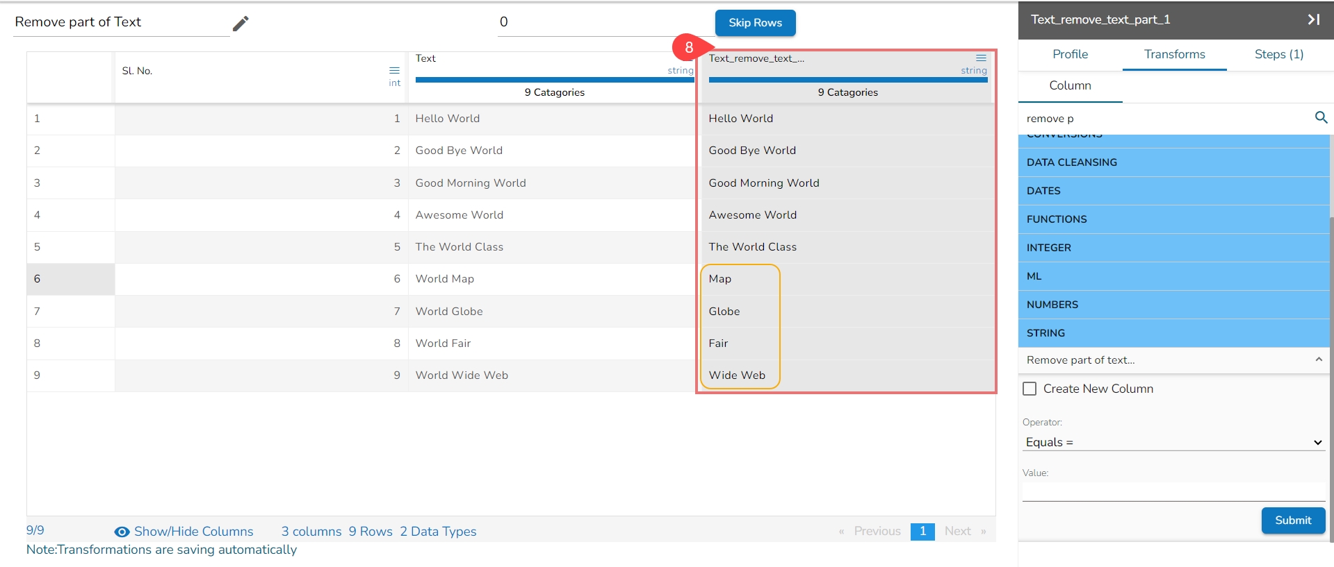Screen dimensions: 1334x567
Task: Enable the Create New Column checkbox
Action: pos(1030,389)
